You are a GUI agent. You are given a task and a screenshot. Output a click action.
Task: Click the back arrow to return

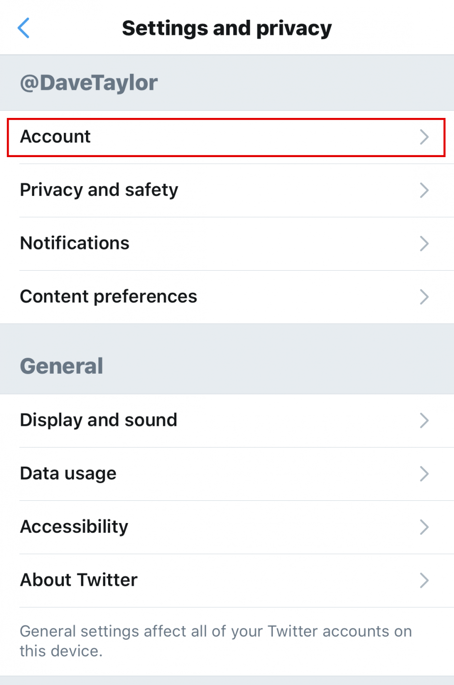pyautogui.click(x=23, y=28)
